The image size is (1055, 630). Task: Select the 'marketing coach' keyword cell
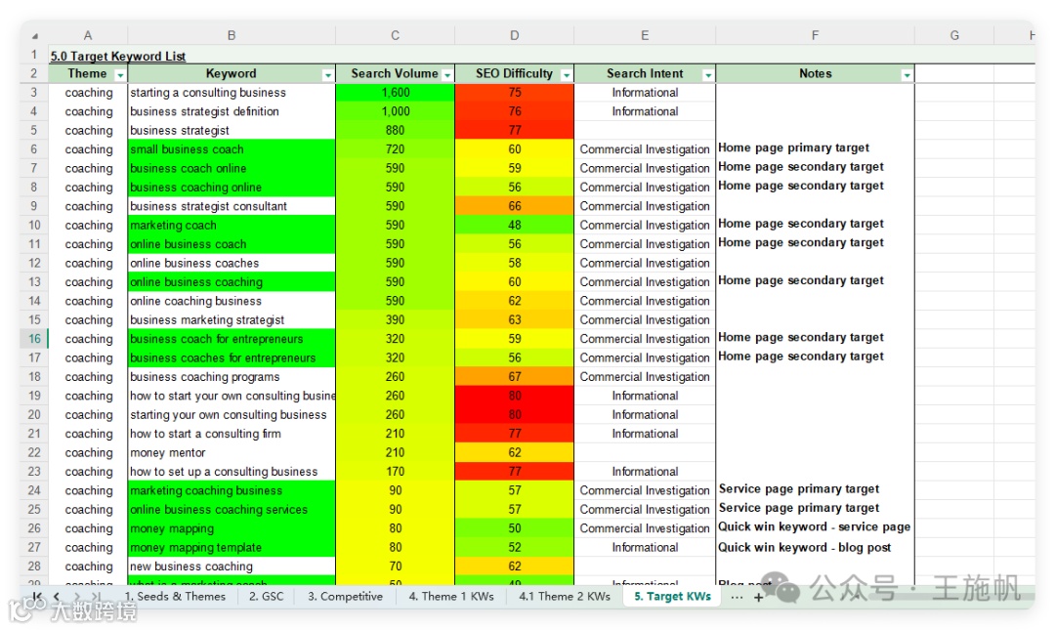[232, 226]
